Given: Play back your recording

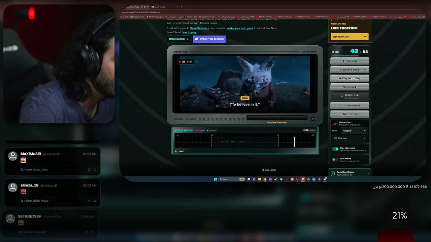Looking at the screenshot, I should [x=350, y=78].
